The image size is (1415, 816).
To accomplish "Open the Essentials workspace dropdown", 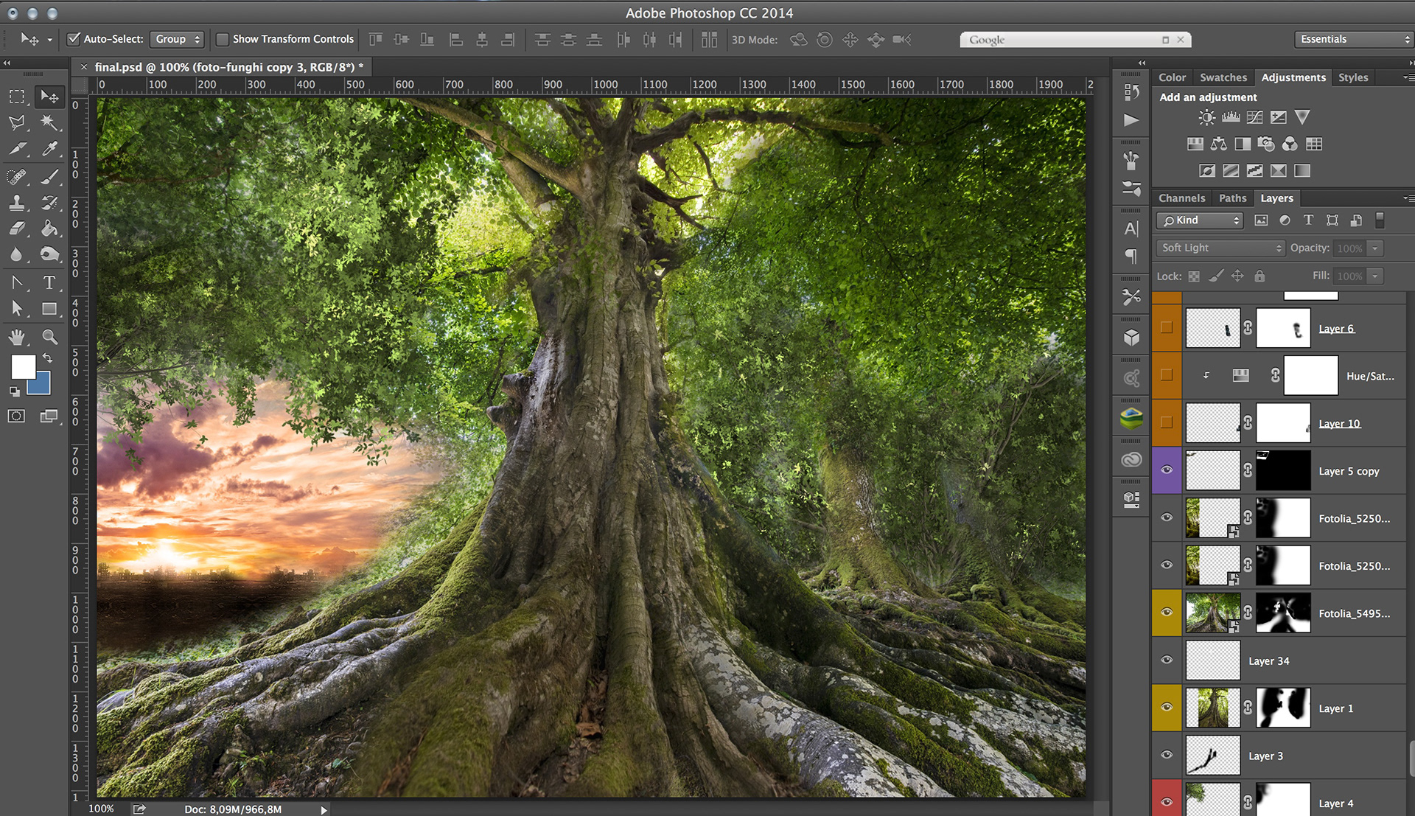I will point(1353,39).
